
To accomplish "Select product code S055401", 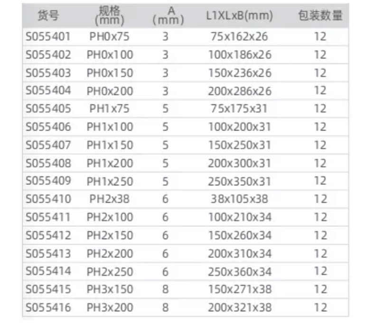I will coord(48,37).
